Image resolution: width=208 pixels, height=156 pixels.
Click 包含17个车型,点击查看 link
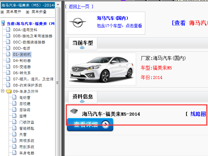[119, 26]
